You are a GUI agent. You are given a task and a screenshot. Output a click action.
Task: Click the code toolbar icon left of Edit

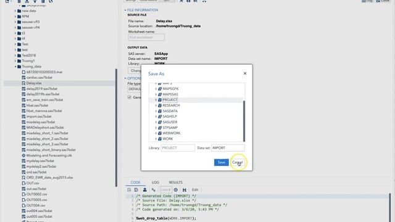point(185,190)
